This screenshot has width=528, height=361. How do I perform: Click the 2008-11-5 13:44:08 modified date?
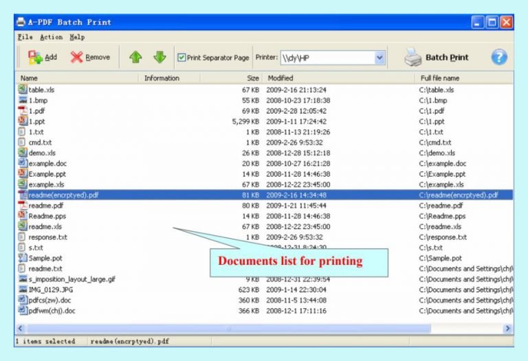pyautogui.click(x=296, y=300)
